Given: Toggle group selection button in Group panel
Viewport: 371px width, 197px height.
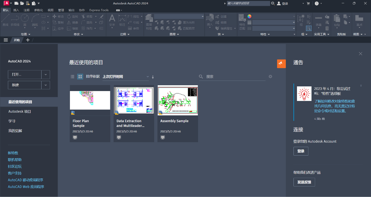Looking at the screenshot, I should [x=309, y=28].
